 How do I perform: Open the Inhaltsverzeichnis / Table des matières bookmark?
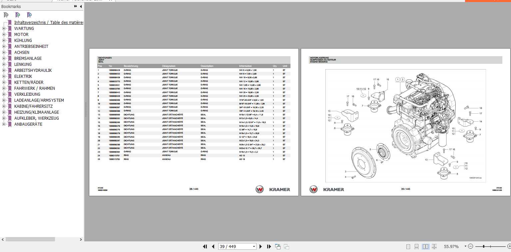point(49,23)
